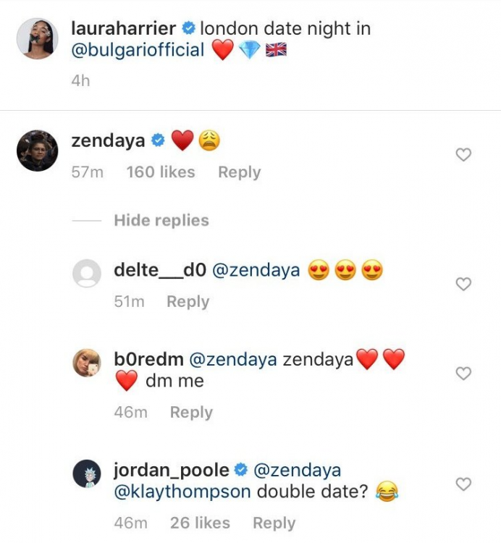Reply to zendaya's comment
The width and height of the screenshot is (501, 543).
(239, 172)
